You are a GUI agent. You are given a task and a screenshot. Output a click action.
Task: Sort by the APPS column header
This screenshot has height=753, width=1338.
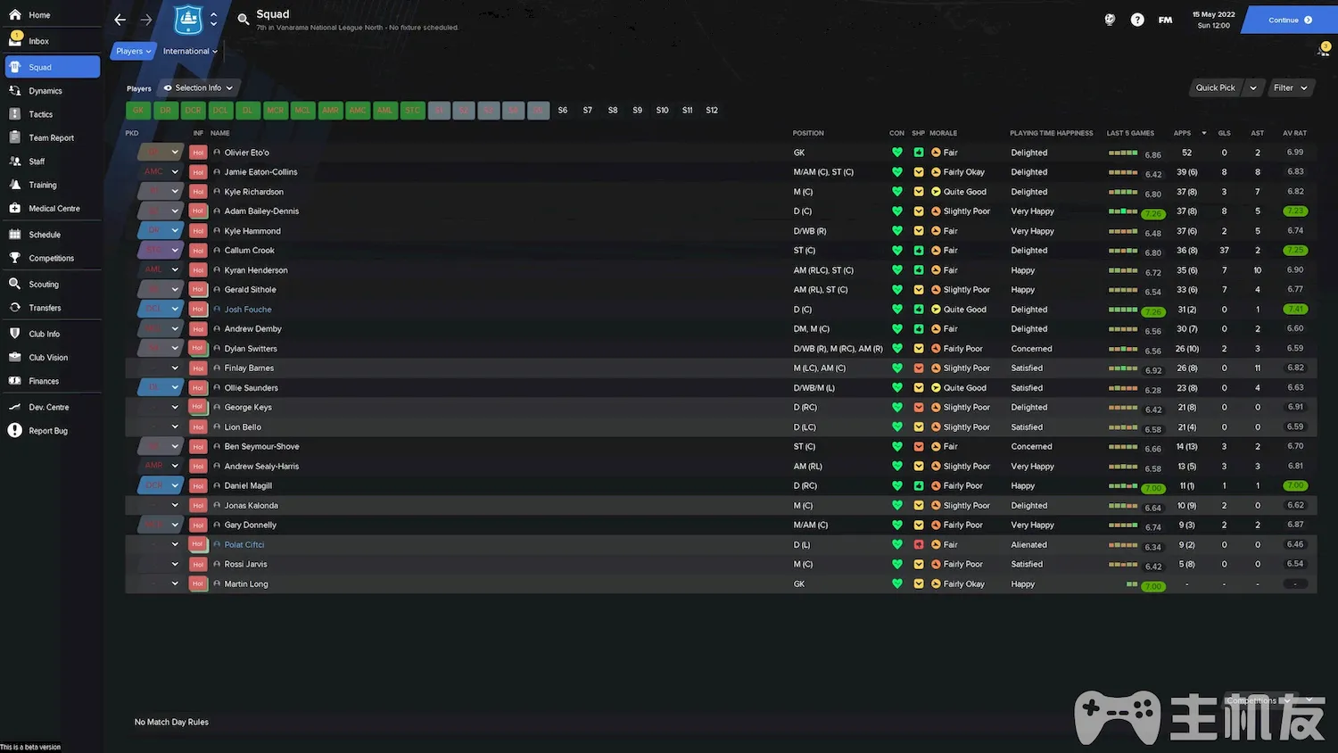1183,133
